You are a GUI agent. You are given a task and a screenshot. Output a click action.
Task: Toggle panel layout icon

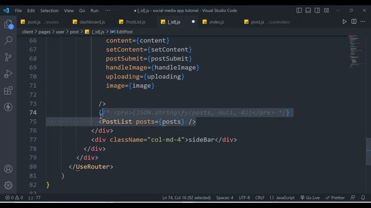point(308,10)
